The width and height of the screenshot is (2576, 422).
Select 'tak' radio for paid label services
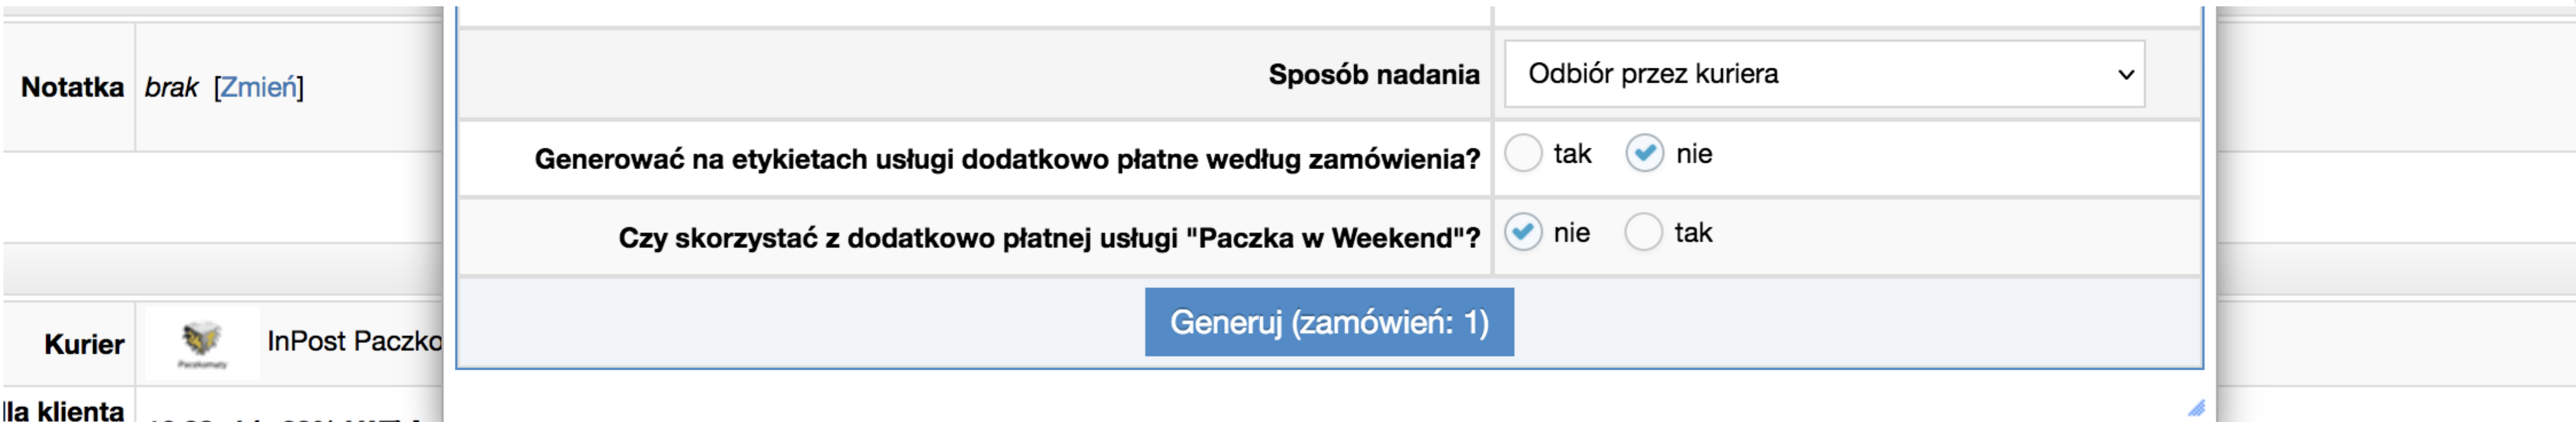point(1523,154)
